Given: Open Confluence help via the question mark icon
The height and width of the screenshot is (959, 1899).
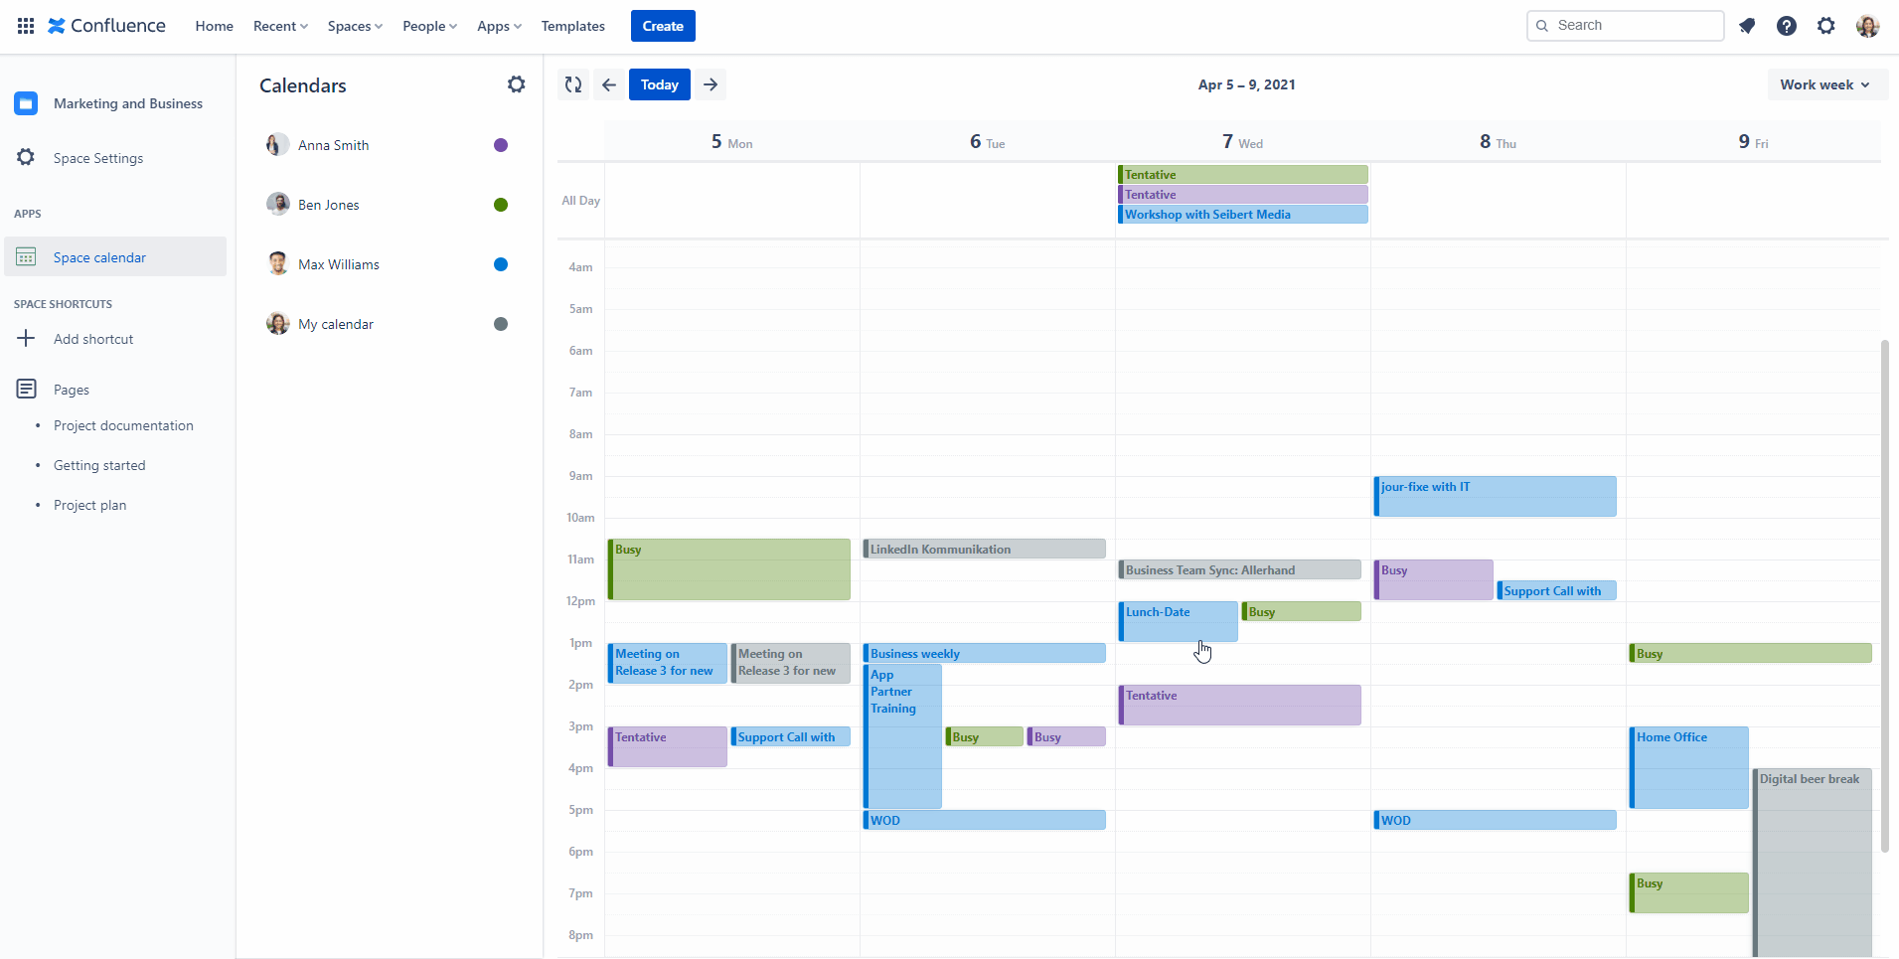Looking at the screenshot, I should 1787,26.
